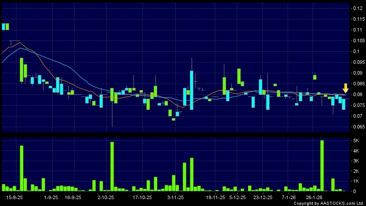366x206 pixels.
Task: Click the 1K volume axis label
Action: [x=357, y=181]
